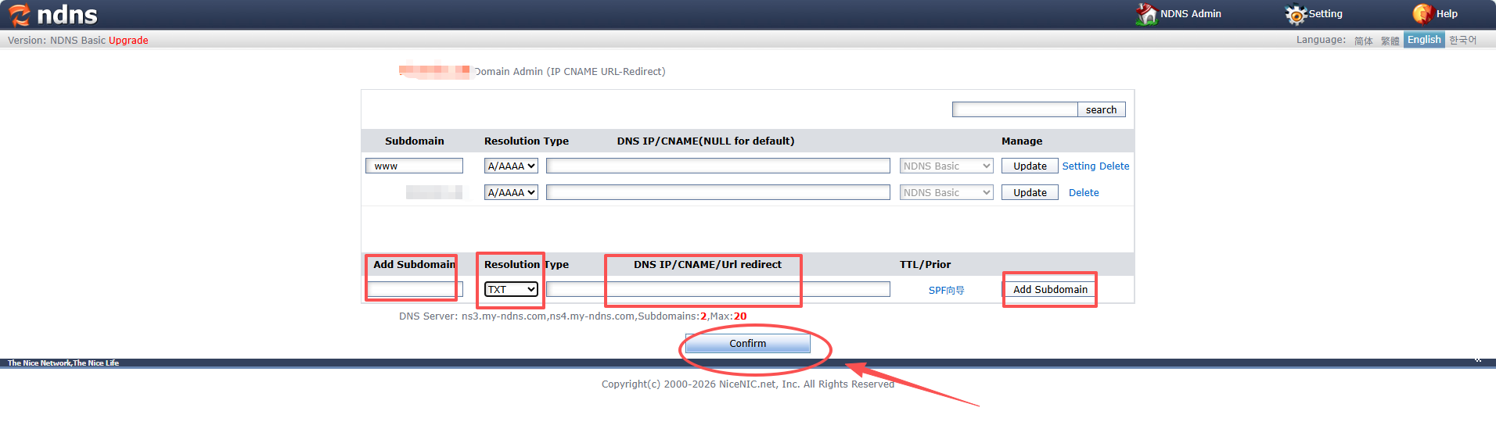Click the search button
Screen dimensions: 1496x436
pos(1101,110)
